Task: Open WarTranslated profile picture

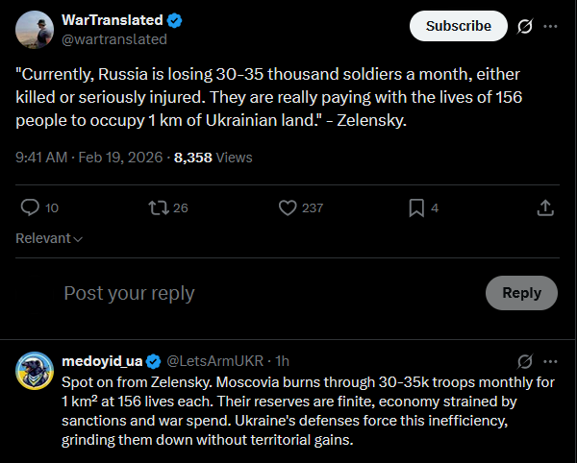Action: click(35, 30)
